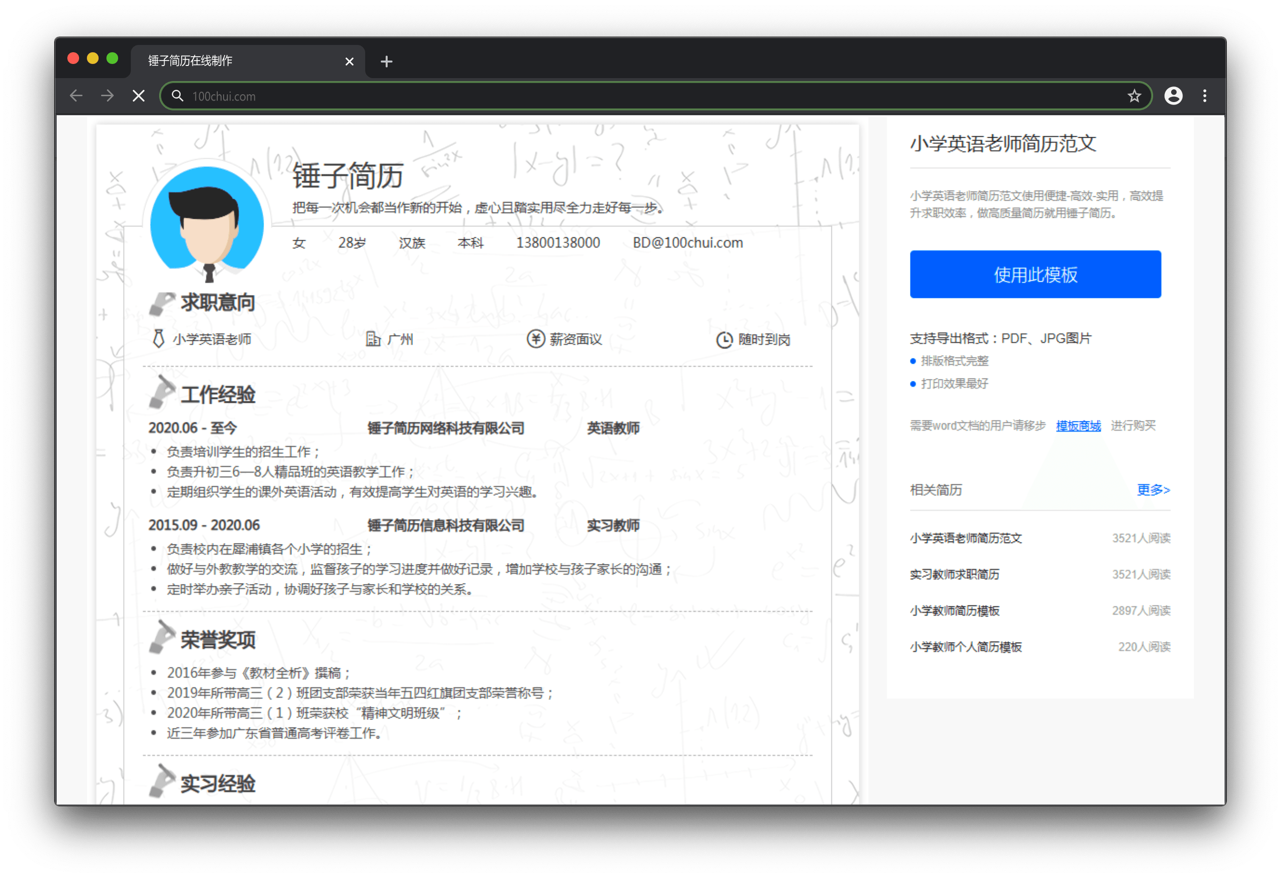The width and height of the screenshot is (1281, 878).
Task: Open 小学教师简历模板 link
Action: (x=954, y=610)
